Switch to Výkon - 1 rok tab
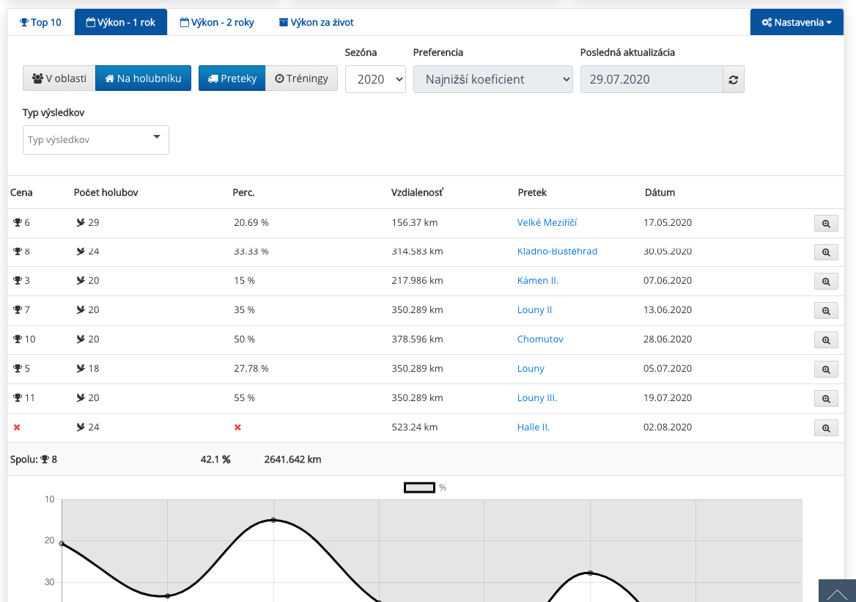 [121, 23]
